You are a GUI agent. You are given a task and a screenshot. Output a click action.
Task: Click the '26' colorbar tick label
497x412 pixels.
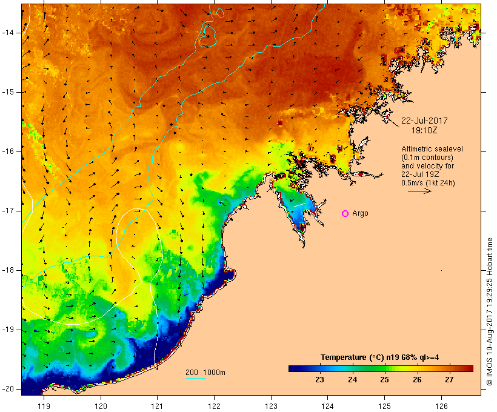(417, 380)
